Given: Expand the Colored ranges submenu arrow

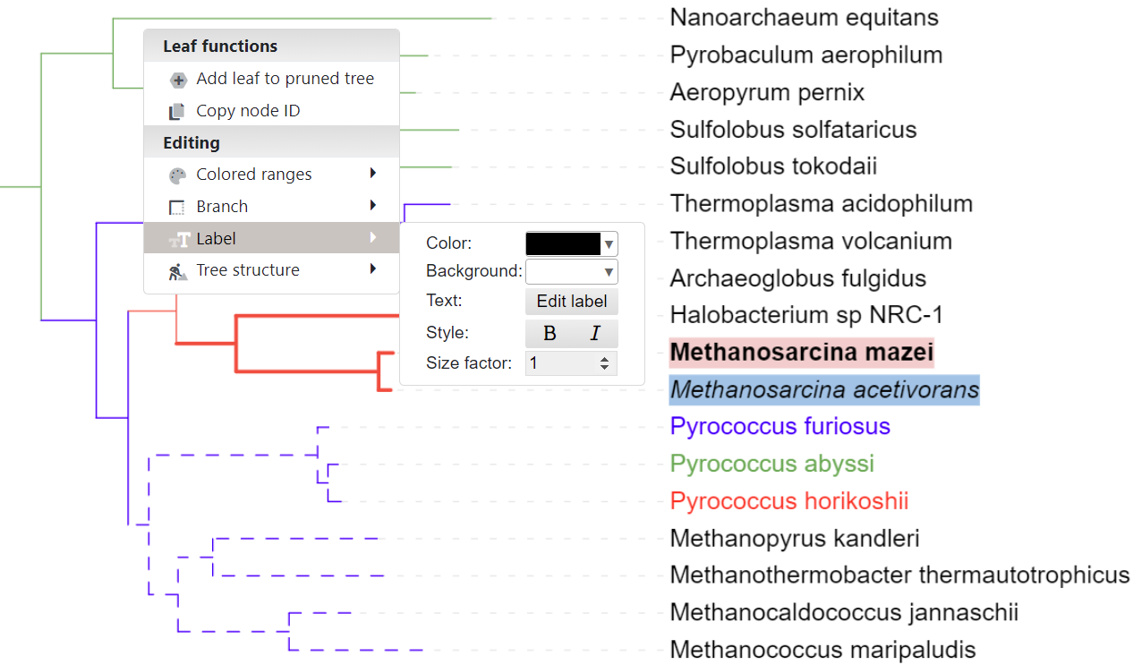Looking at the screenshot, I should [372, 174].
